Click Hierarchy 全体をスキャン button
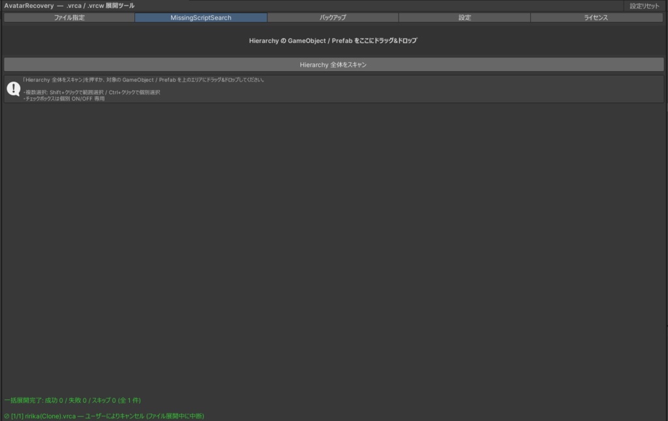The image size is (668, 421). tap(333, 65)
